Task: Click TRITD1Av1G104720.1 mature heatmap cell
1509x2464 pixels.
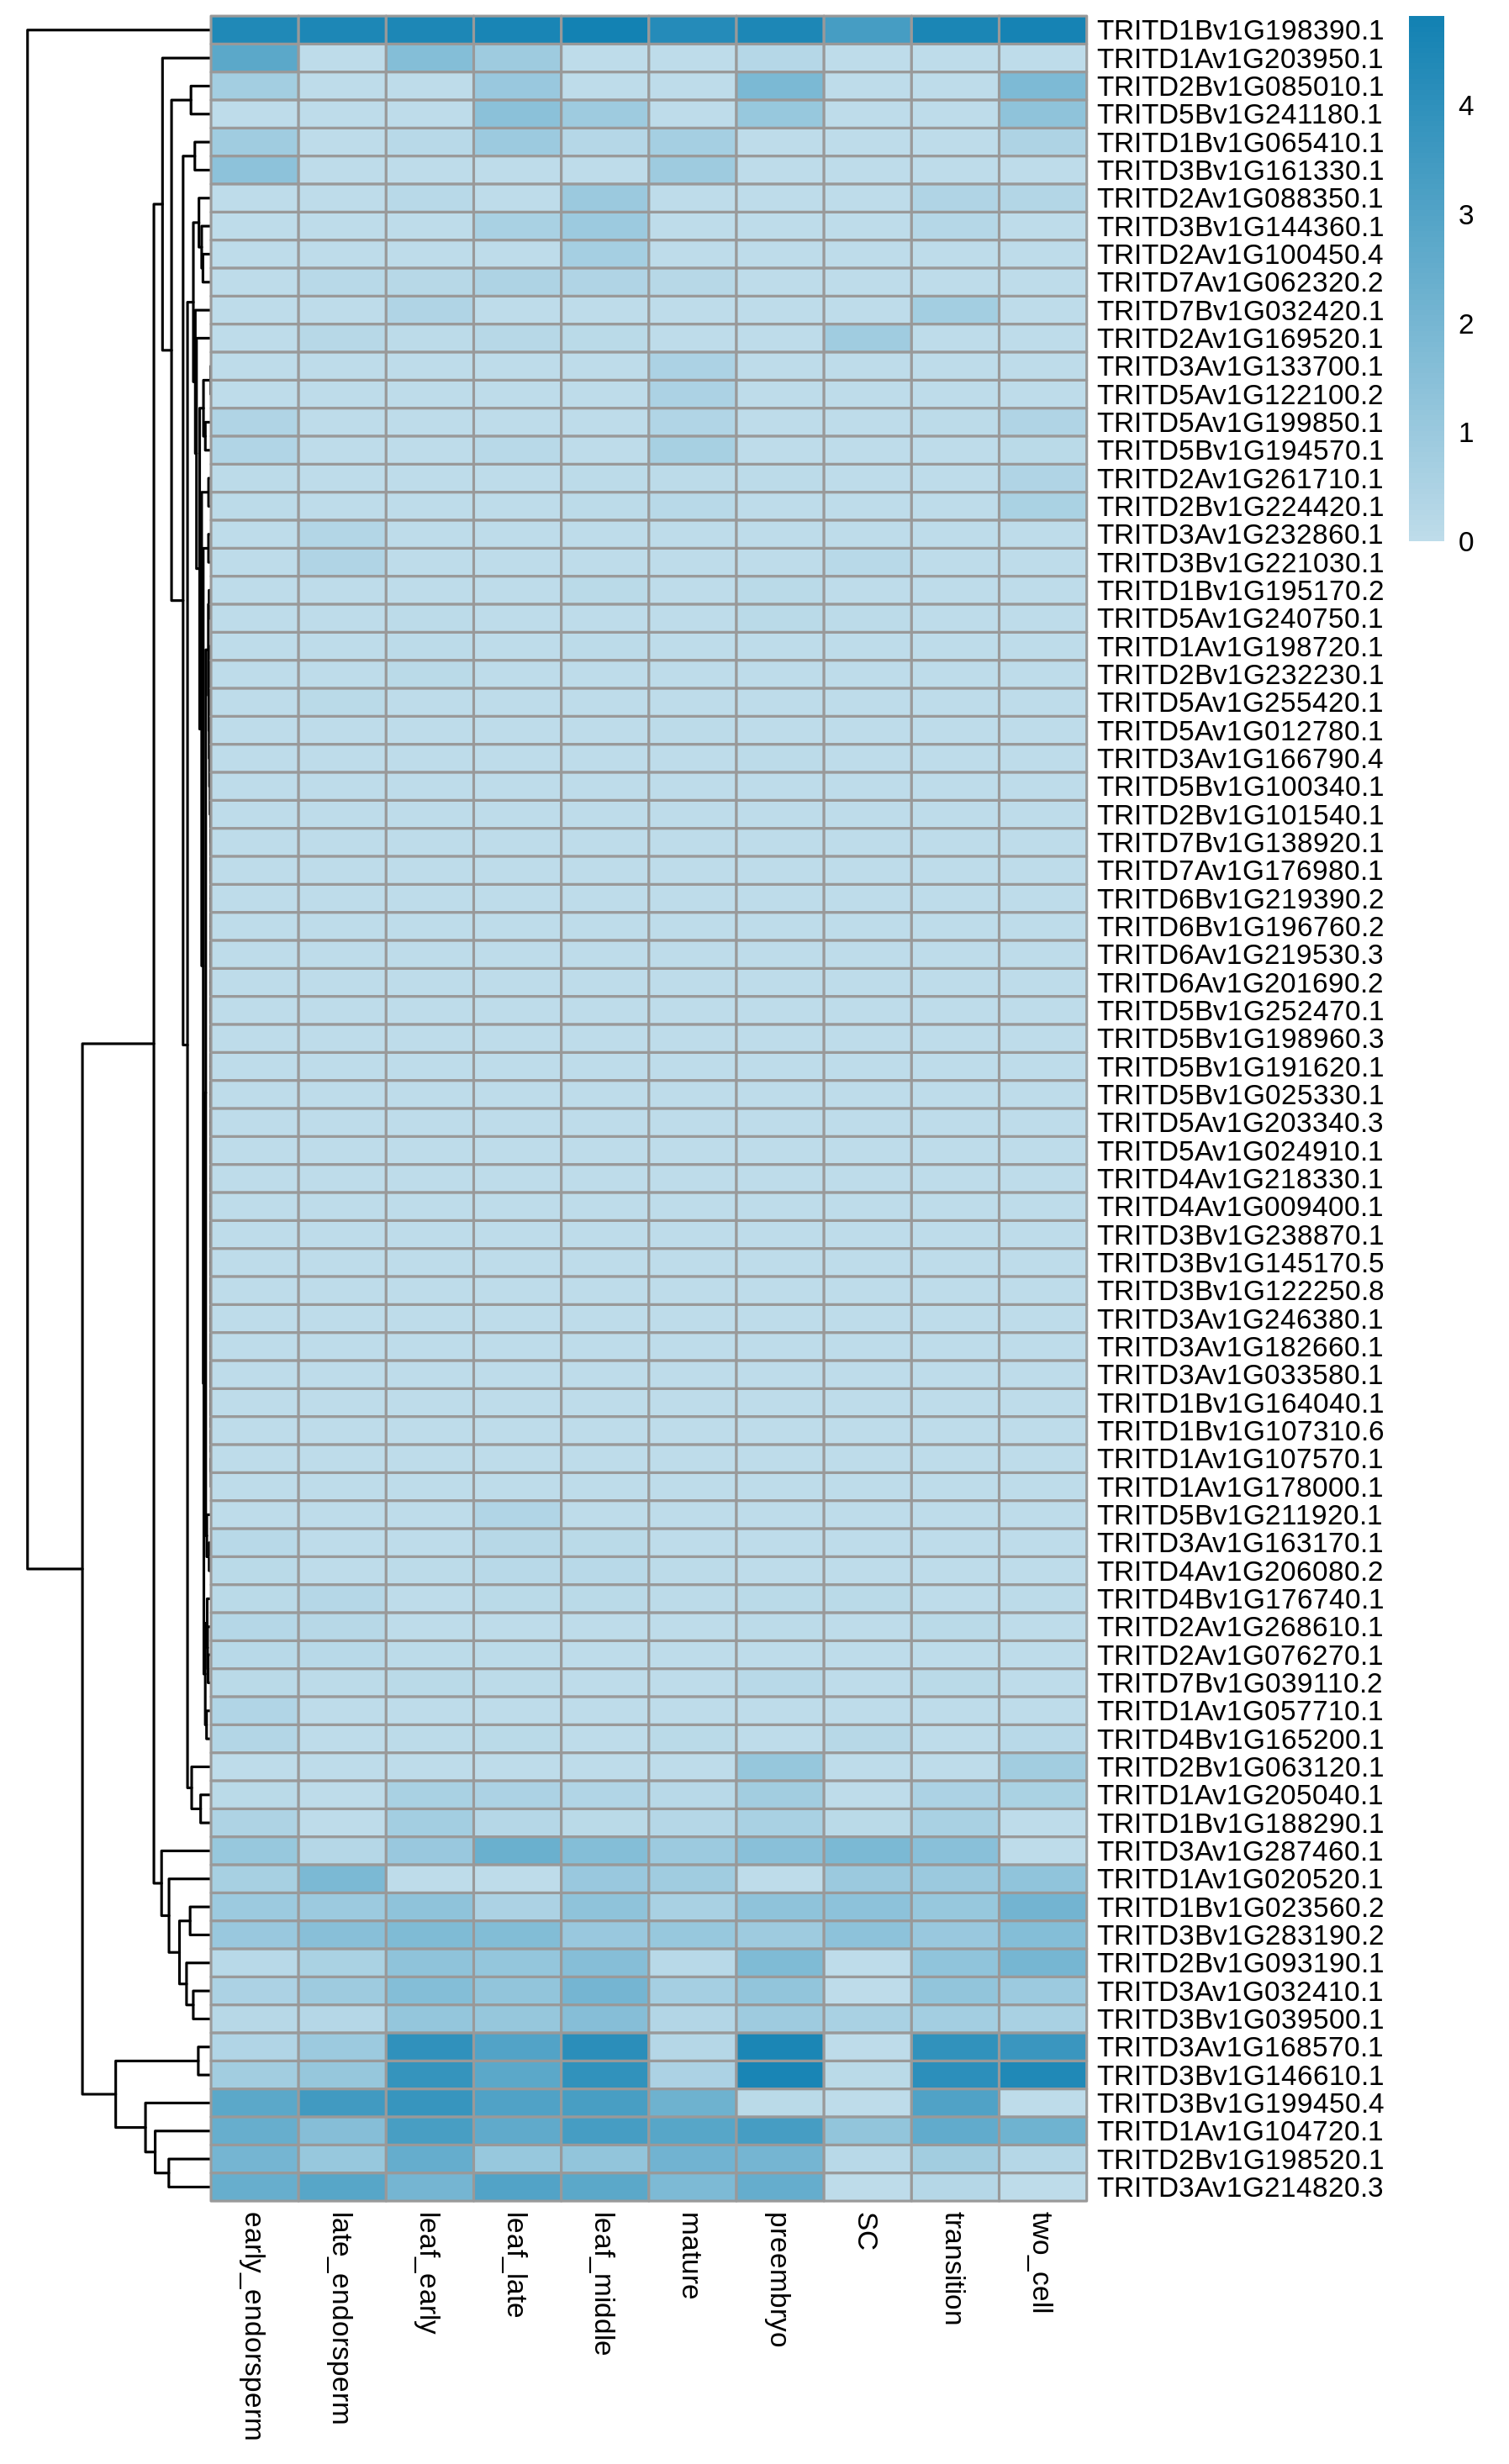Action: (x=693, y=2131)
